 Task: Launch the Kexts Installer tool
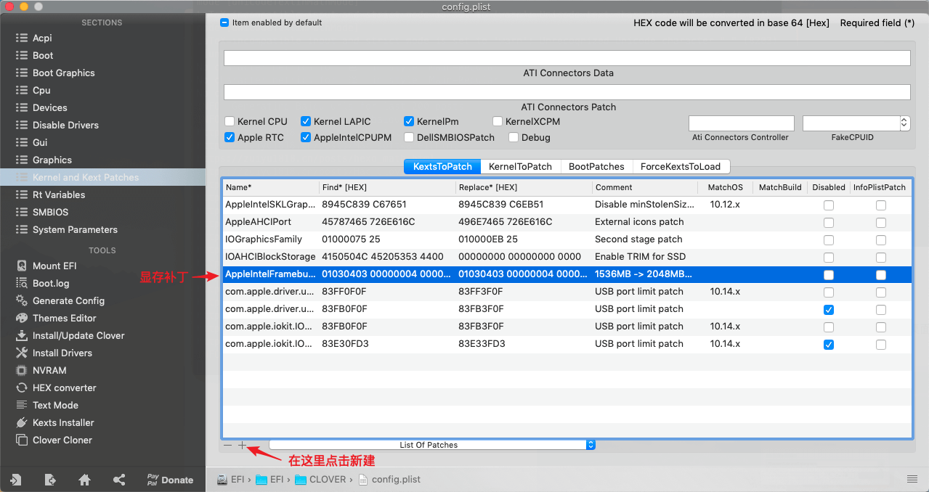(63, 422)
